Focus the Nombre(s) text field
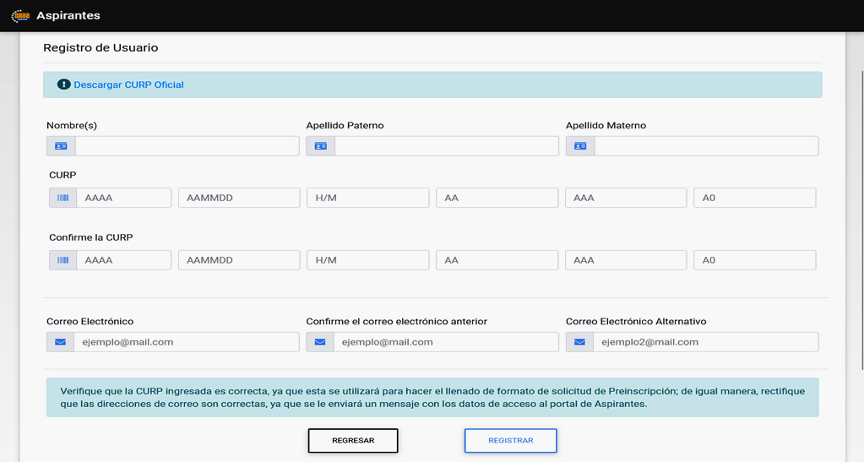864x462 pixels. pyautogui.click(x=187, y=146)
